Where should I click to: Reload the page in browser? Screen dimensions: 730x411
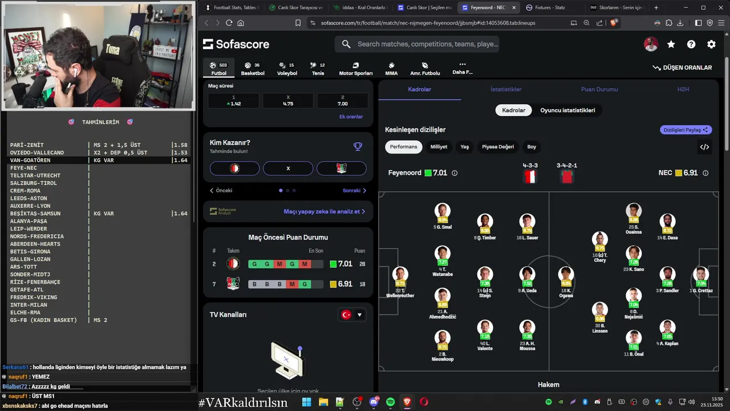click(229, 23)
